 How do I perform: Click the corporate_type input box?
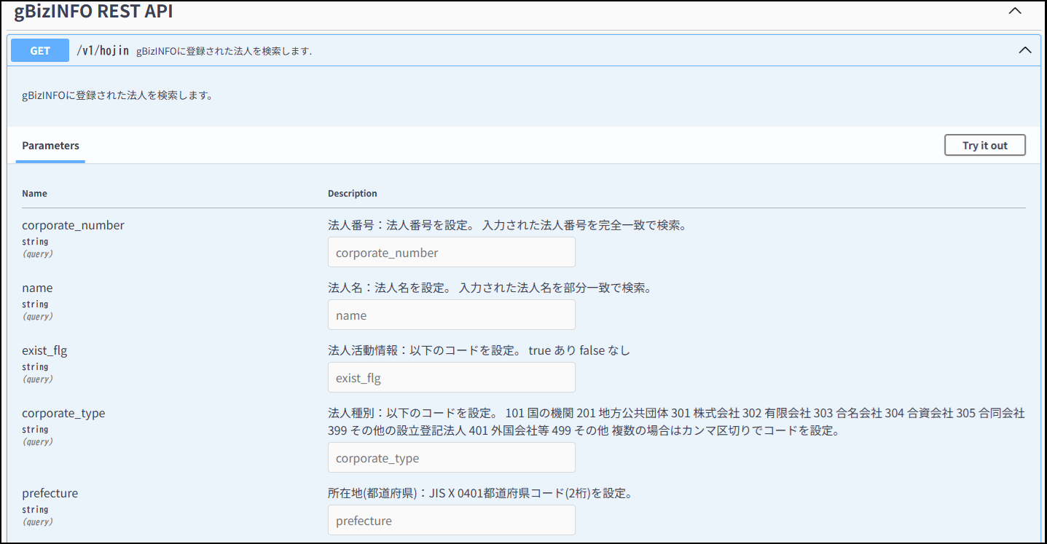451,458
